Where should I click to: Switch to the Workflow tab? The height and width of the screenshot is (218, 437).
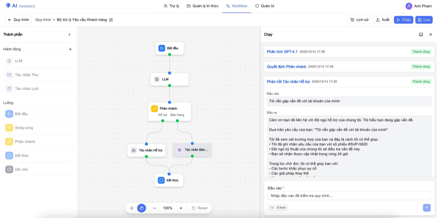(x=236, y=6)
